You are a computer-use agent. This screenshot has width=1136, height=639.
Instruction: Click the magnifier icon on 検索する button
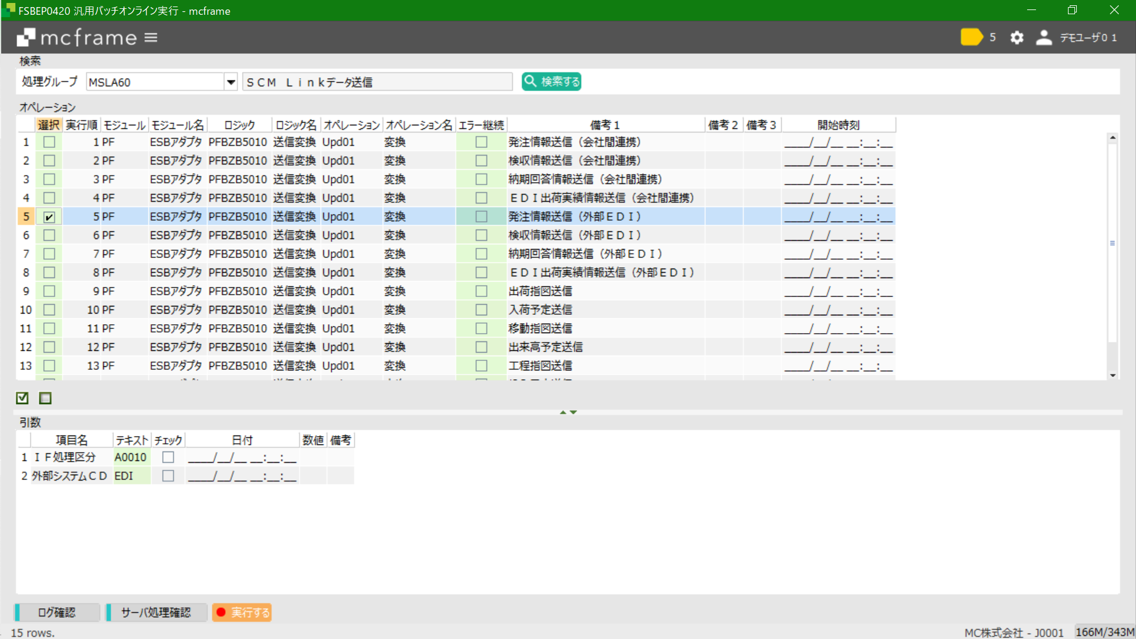point(531,81)
